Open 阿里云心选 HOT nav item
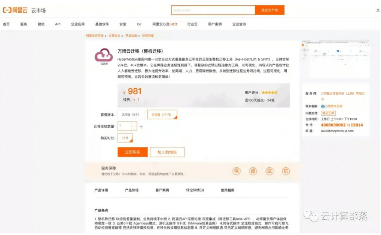Image resolution: width=381 pixels, height=235 pixels. tap(165, 24)
